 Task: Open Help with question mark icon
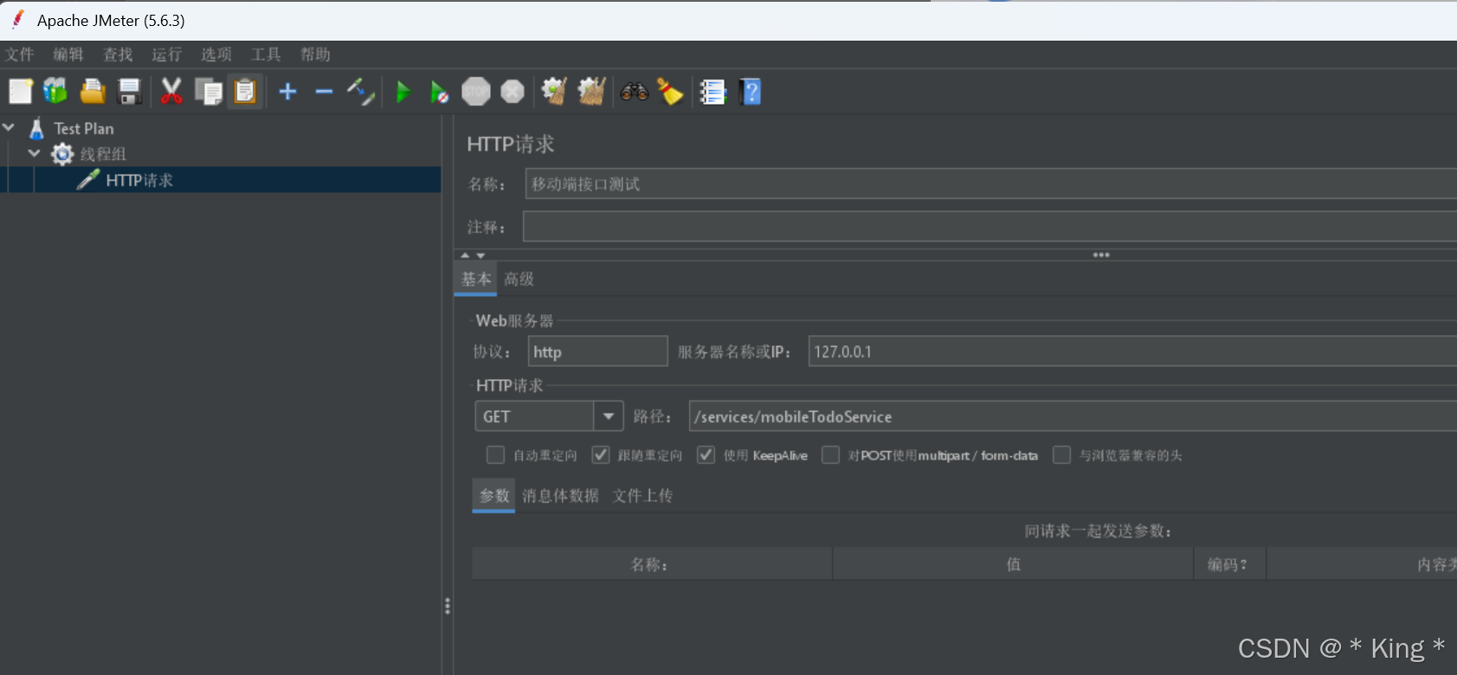[751, 91]
